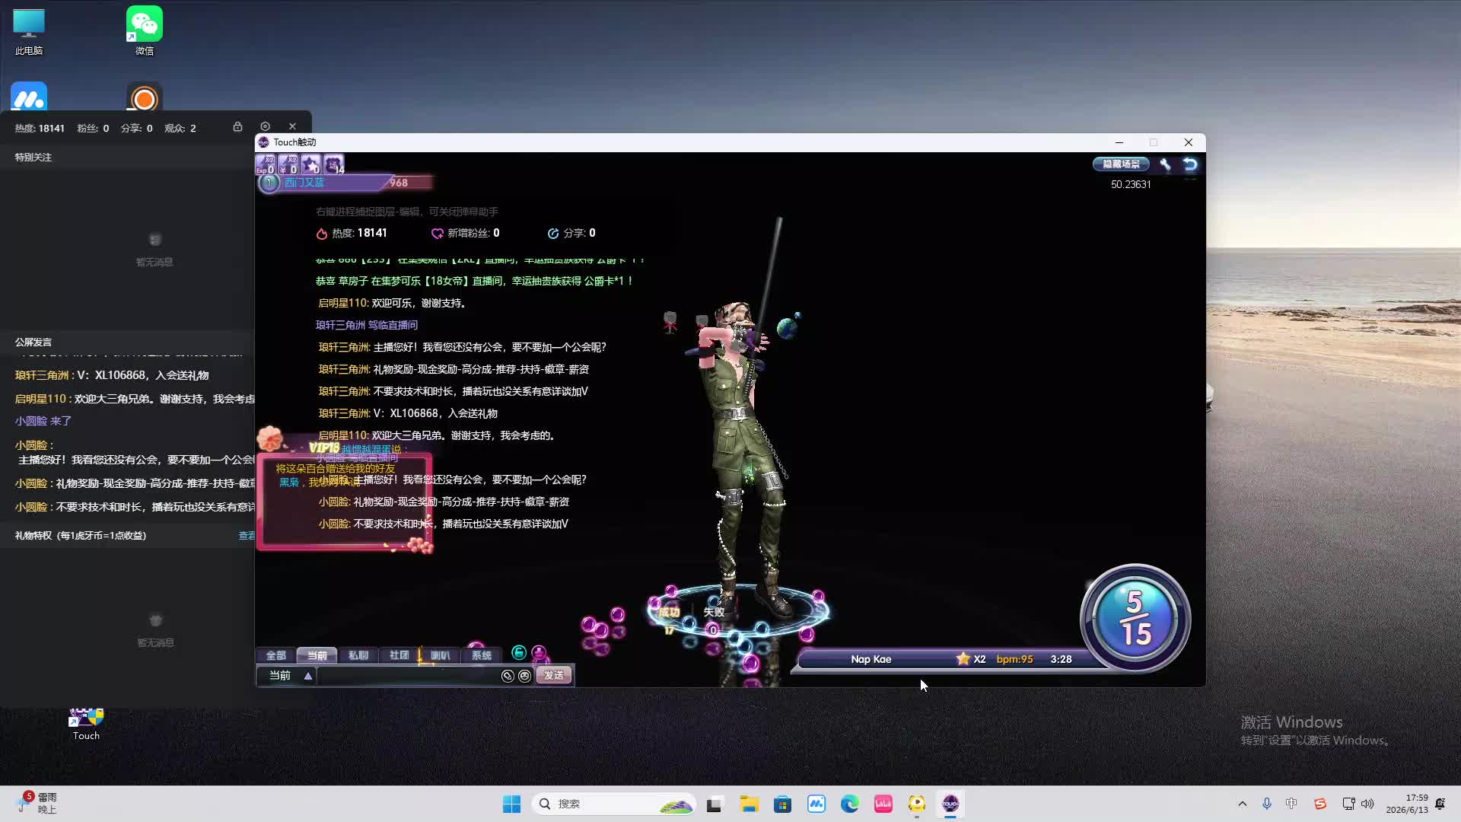The image size is (1461, 822).
Task: Click player name 西门又蓝
Action: tap(304, 183)
